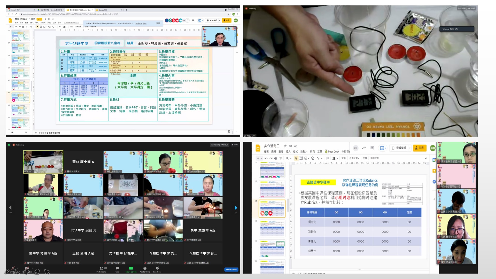This screenshot has height=279, width=496.
Task: Undo last action in 实作活动二 toolbar
Action: 266,158
